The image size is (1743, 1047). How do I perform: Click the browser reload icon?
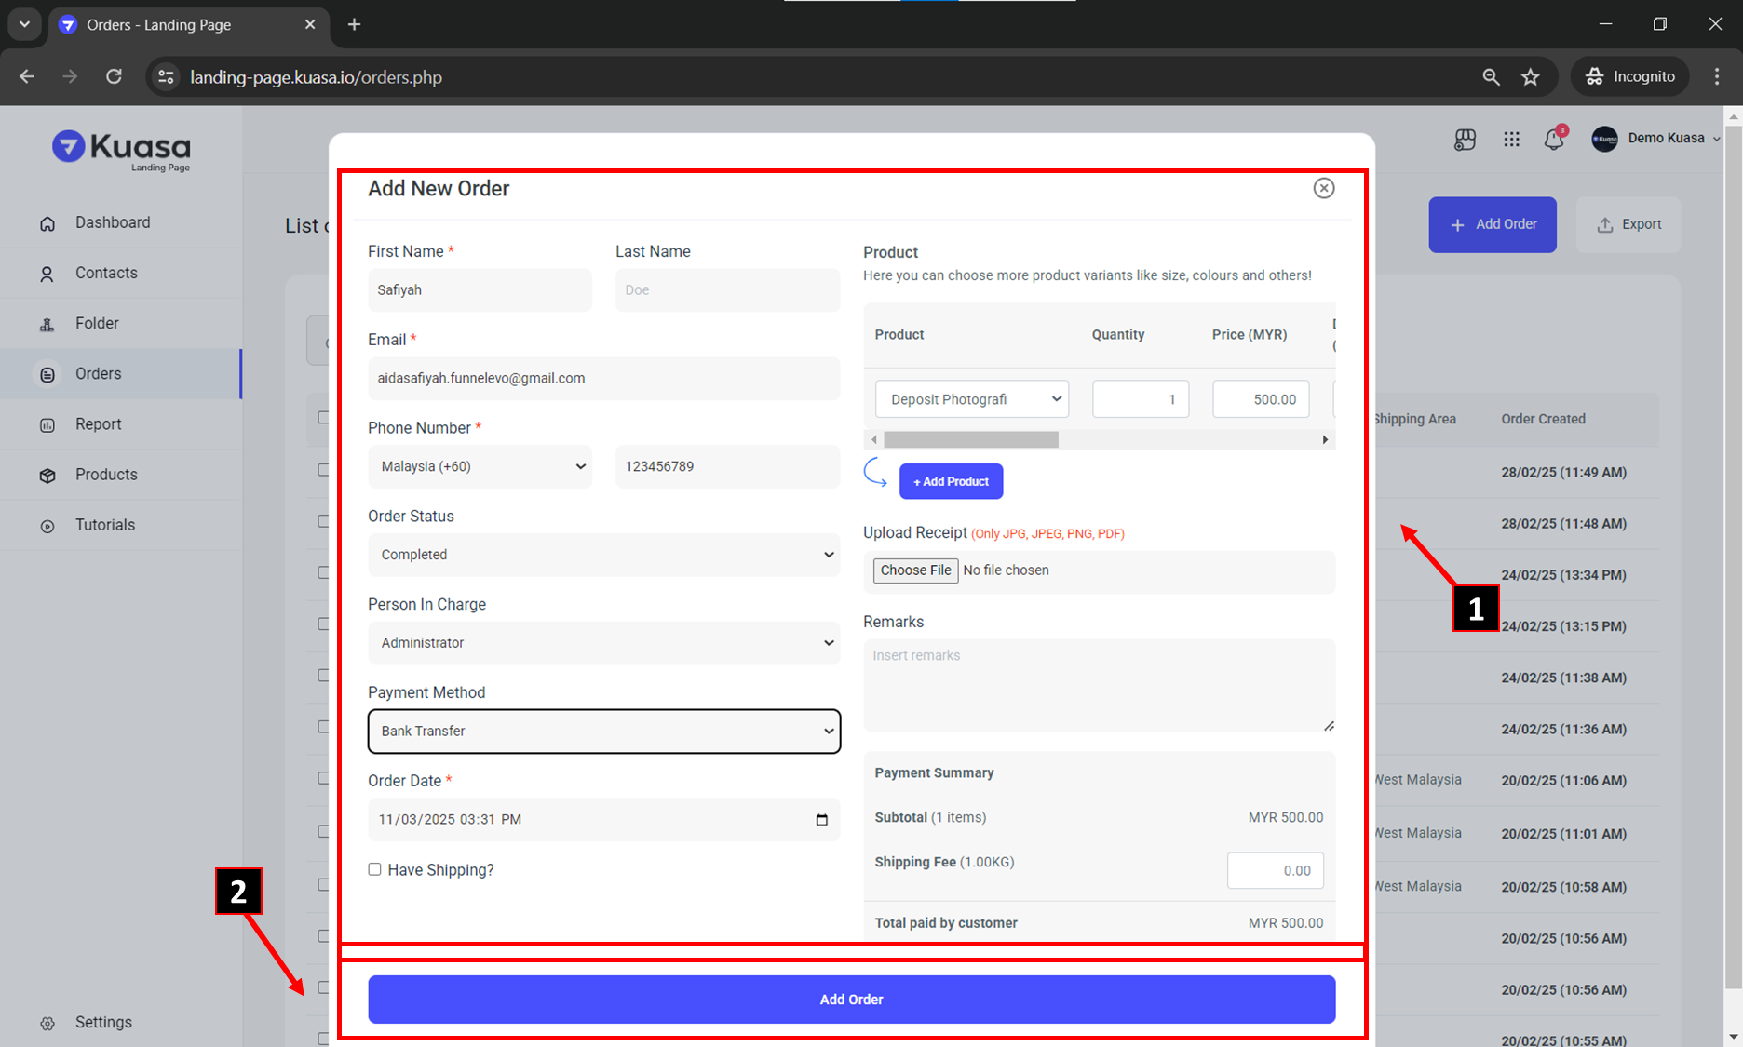(114, 77)
